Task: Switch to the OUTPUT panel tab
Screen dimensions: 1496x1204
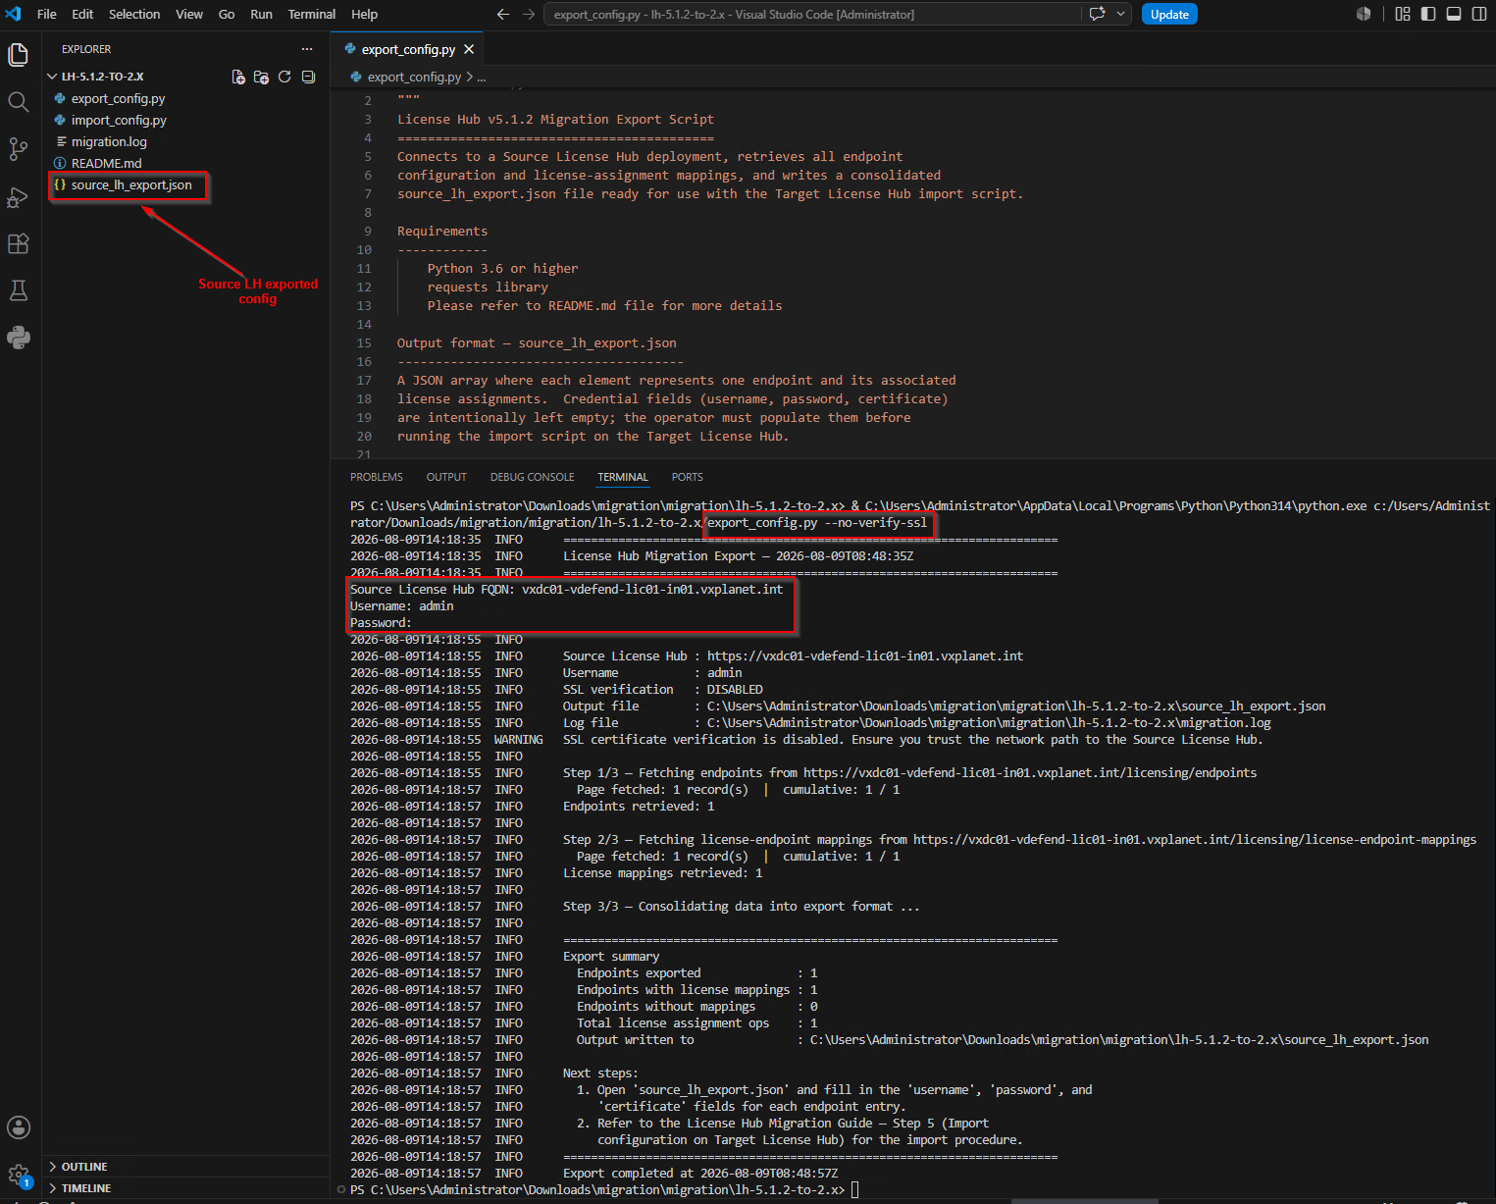Action: point(446,477)
